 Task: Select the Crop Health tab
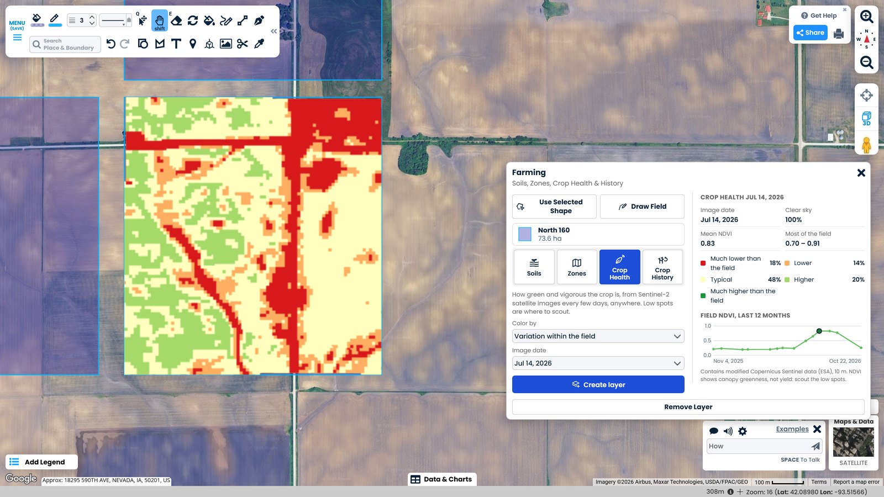[x=619, y=267]
